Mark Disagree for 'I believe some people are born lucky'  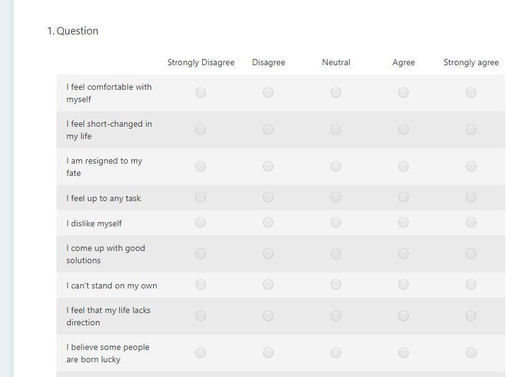coord(268,352)
